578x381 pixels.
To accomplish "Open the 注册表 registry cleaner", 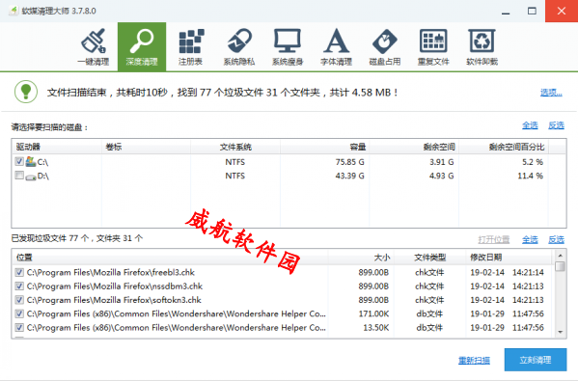I will 191,47.
